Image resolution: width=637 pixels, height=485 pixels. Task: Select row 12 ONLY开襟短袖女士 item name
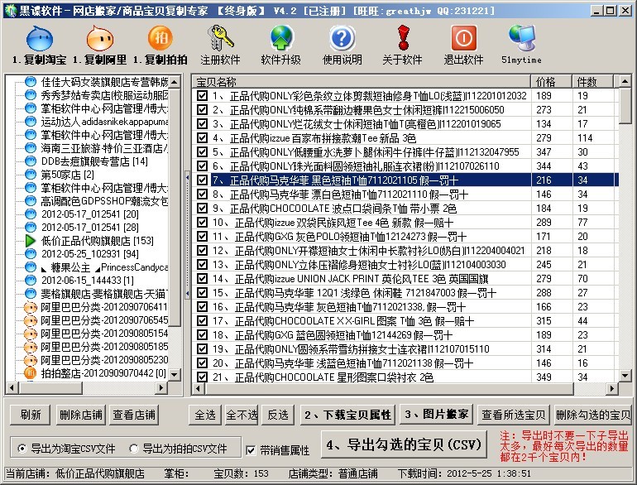(368, 251)
